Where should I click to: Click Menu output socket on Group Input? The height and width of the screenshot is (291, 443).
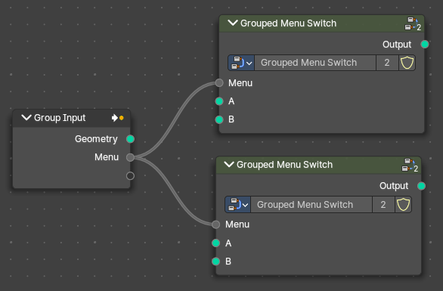point(130,157)
